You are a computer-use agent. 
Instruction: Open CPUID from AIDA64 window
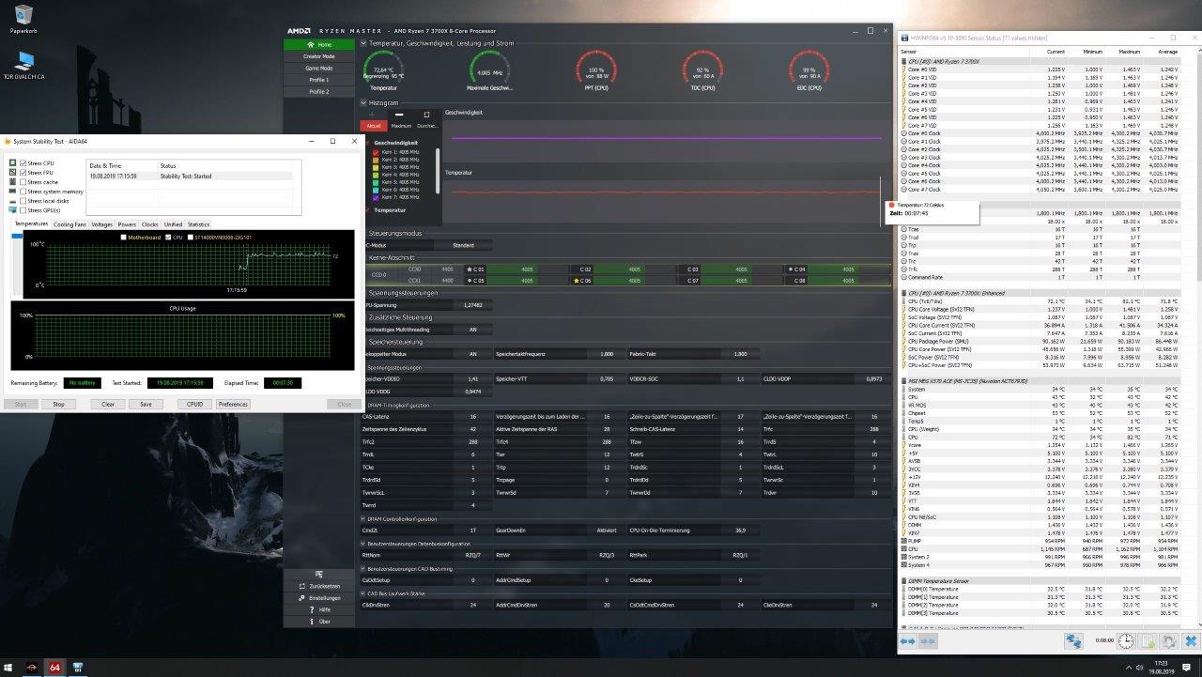(x=195, y=404)
